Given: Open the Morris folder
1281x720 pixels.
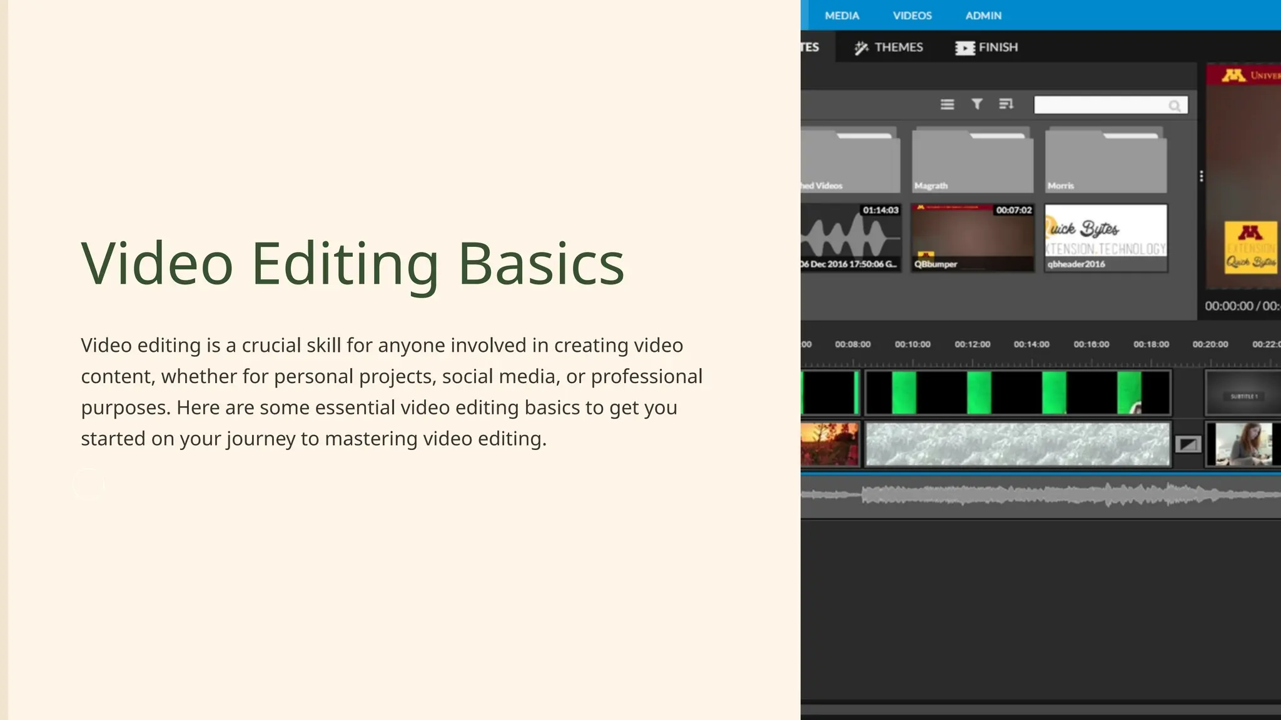Looking at the screenshot, I should tap(1105, 159).
